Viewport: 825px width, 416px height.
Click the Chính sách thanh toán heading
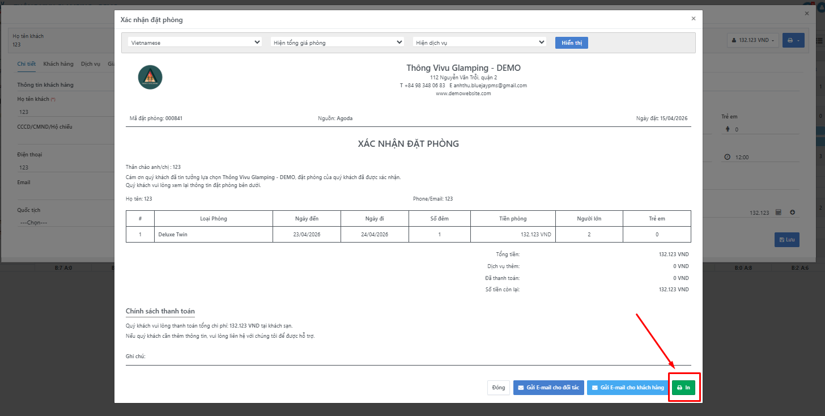tap(160, 311)
